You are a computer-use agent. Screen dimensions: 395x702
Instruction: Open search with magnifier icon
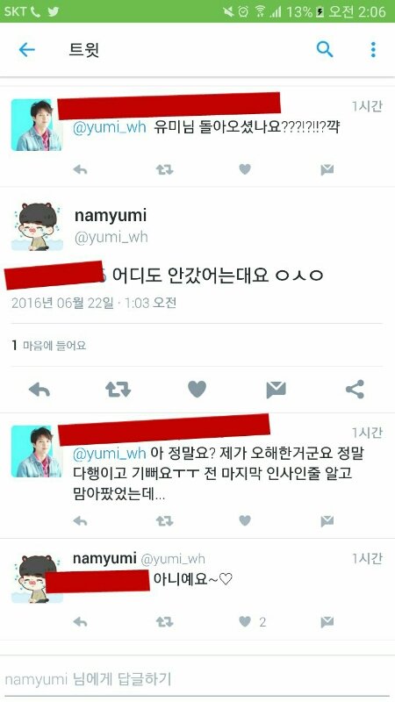325,49
